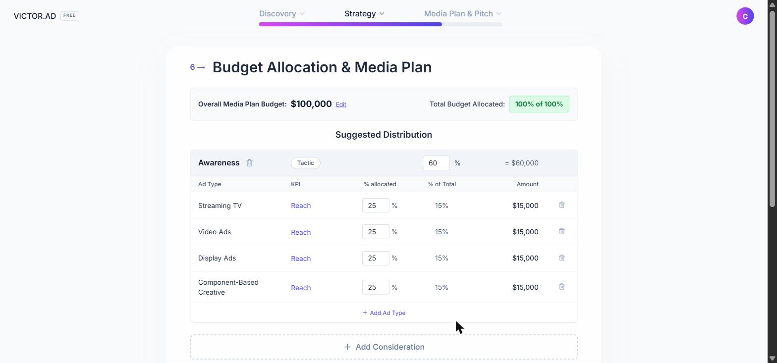Focus Display Ads percent allocated field

376,258
